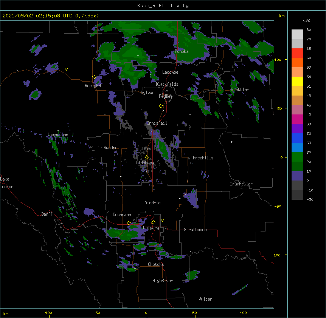This screenshot has height=318, width=326.
Task: Click the blue 33 dBZ legend swatch
Action: (x=297, y=138)
